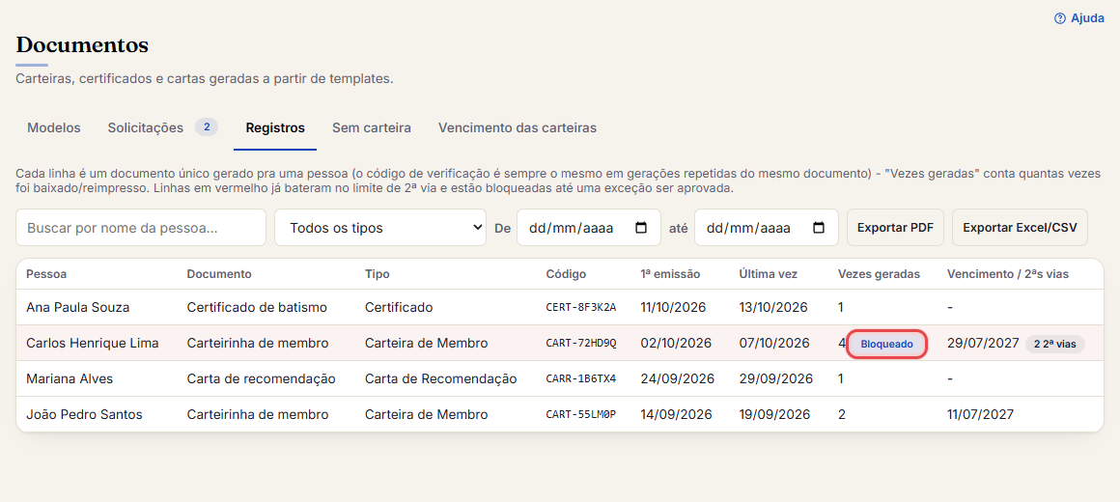Screen dimensions: 1120x502
Task: Click the De start date field
Action: (x=587, y=228)
